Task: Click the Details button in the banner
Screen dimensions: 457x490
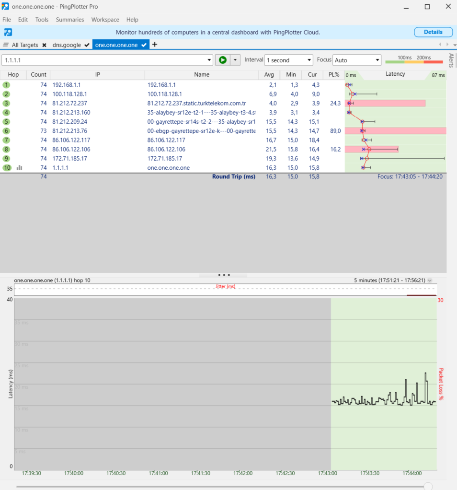Action: point(433,32)
